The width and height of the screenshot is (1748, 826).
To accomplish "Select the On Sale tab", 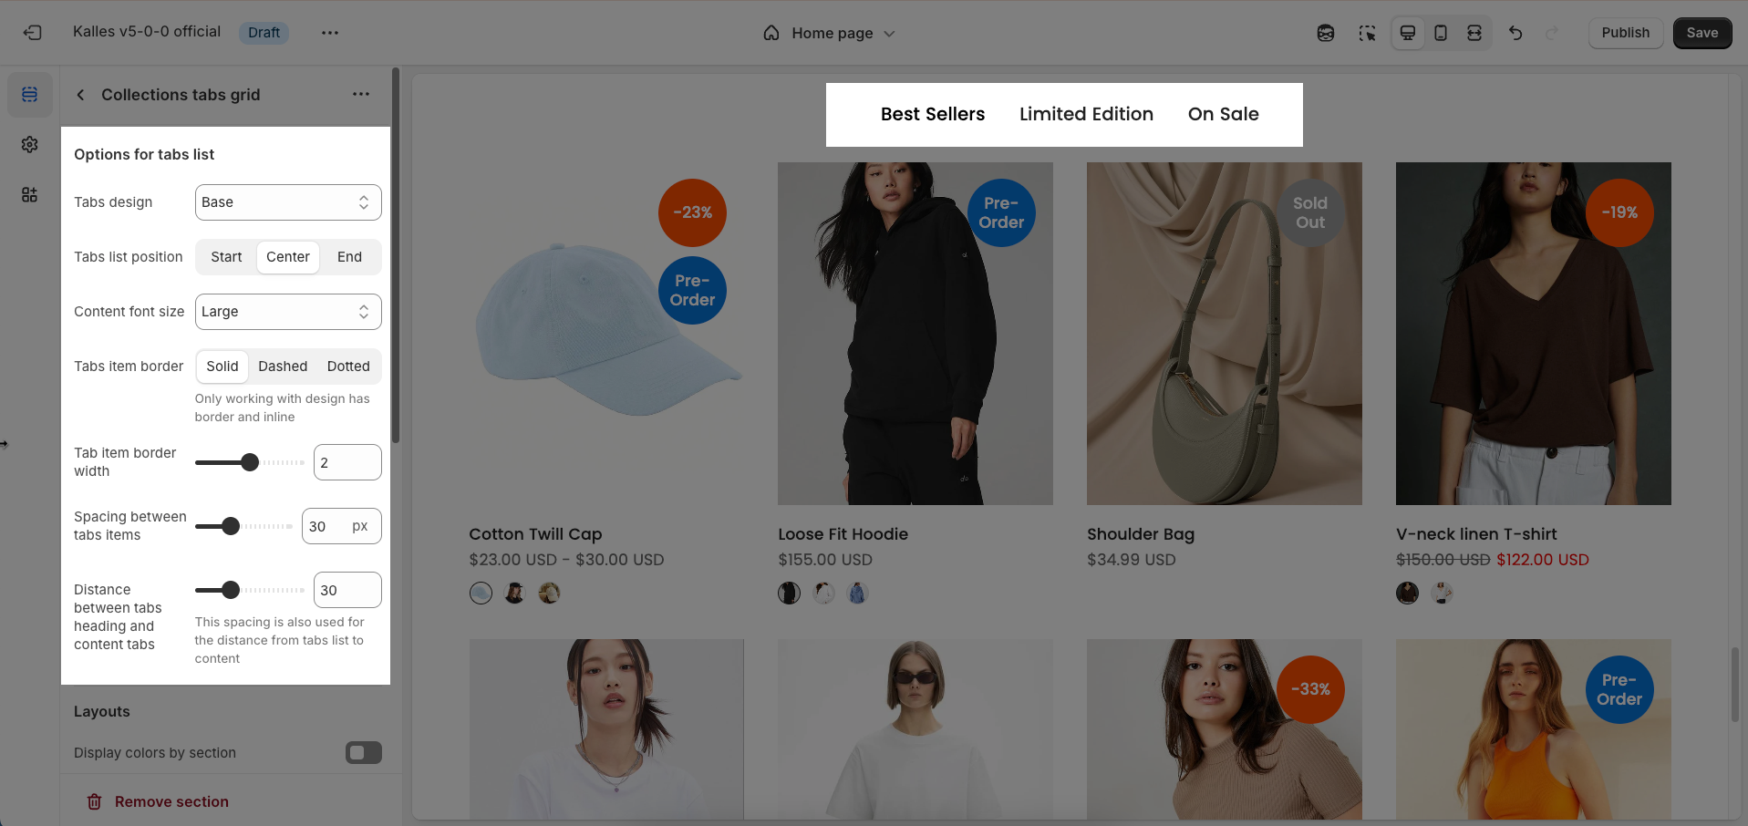I will click(1223, 114).
